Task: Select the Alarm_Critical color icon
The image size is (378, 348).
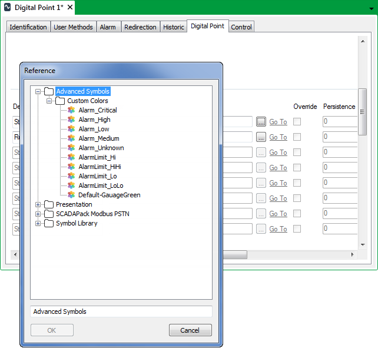Action: (x=71, y=110)
